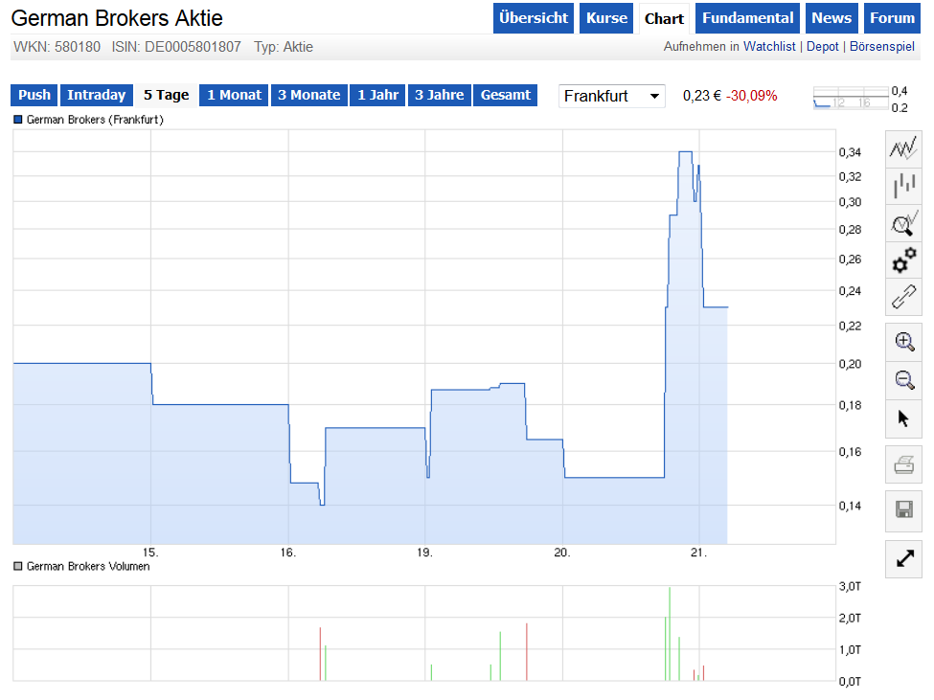Zoom in with the plus magnifier
The height and width of the screenshot is (700, 934).
pyautogui.click(x=903, y=342)
